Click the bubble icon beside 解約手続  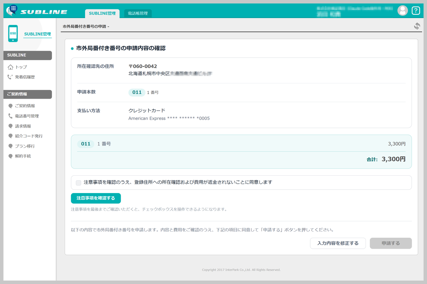(x=10, y=156)
